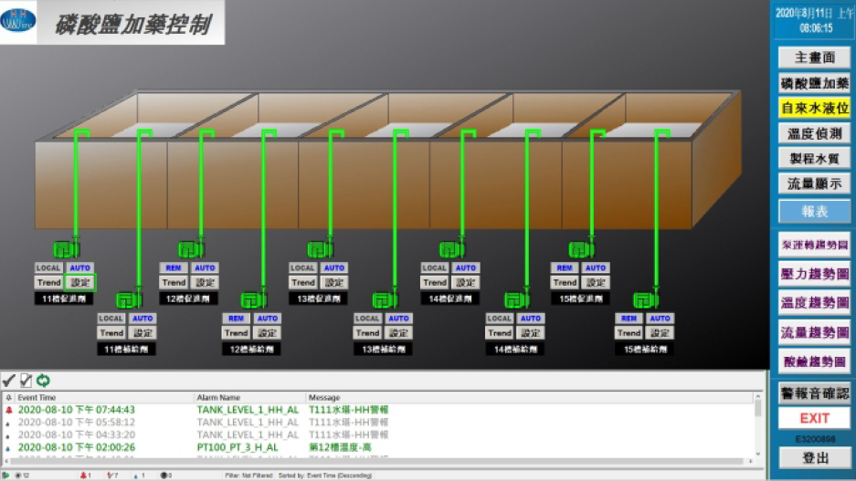Click the tank 15 supply pump icon

(645, 299)
